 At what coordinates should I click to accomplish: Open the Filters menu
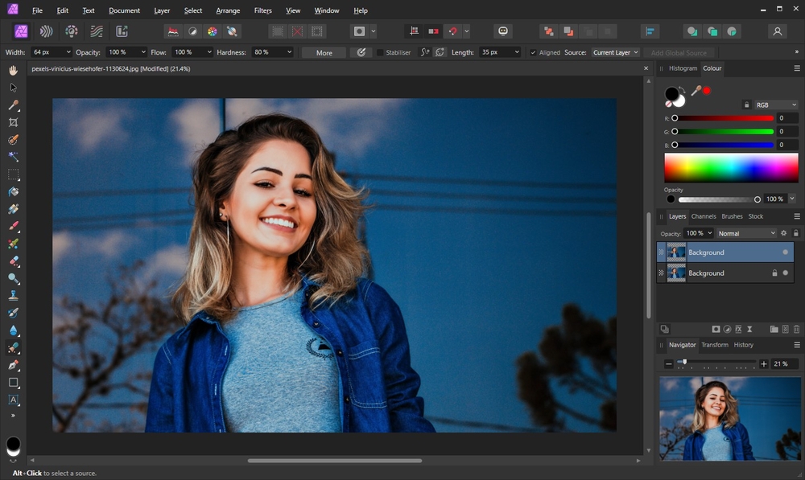pyautogui.click(x=263, y=10)
